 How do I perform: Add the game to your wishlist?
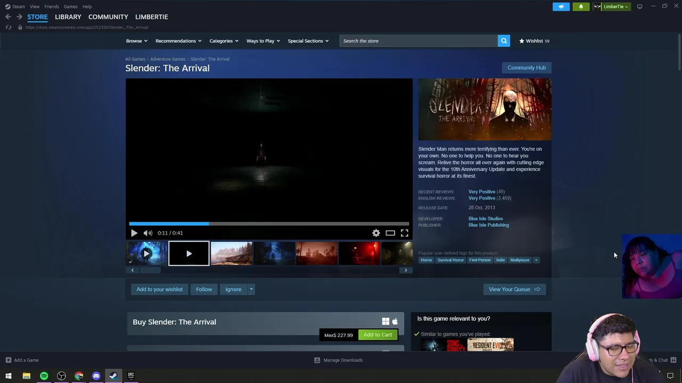point(159,289)
